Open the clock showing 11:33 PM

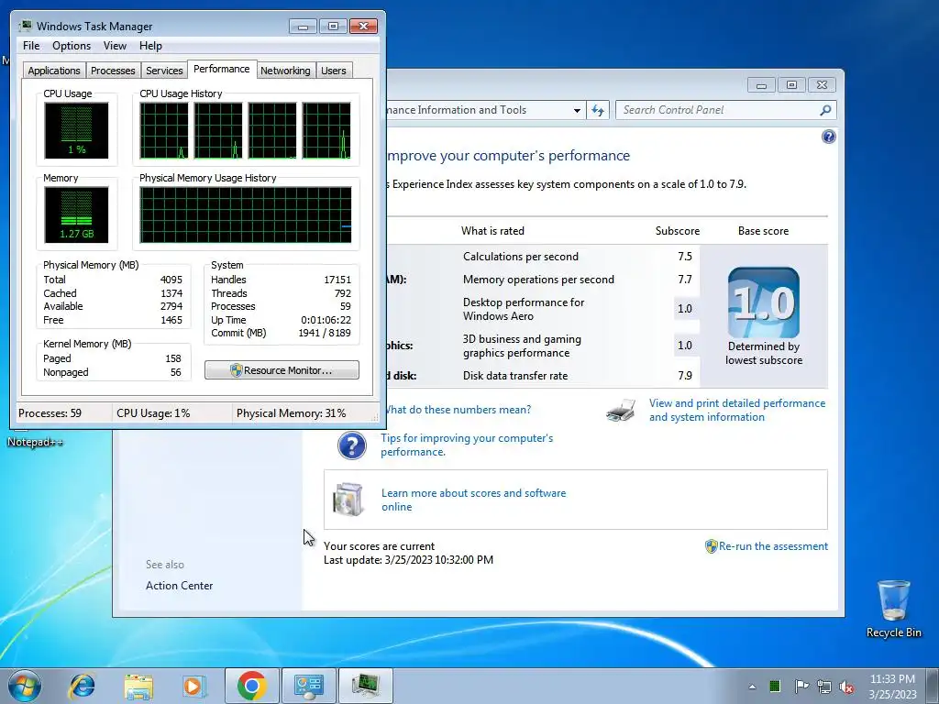click(x=892, y=686)
